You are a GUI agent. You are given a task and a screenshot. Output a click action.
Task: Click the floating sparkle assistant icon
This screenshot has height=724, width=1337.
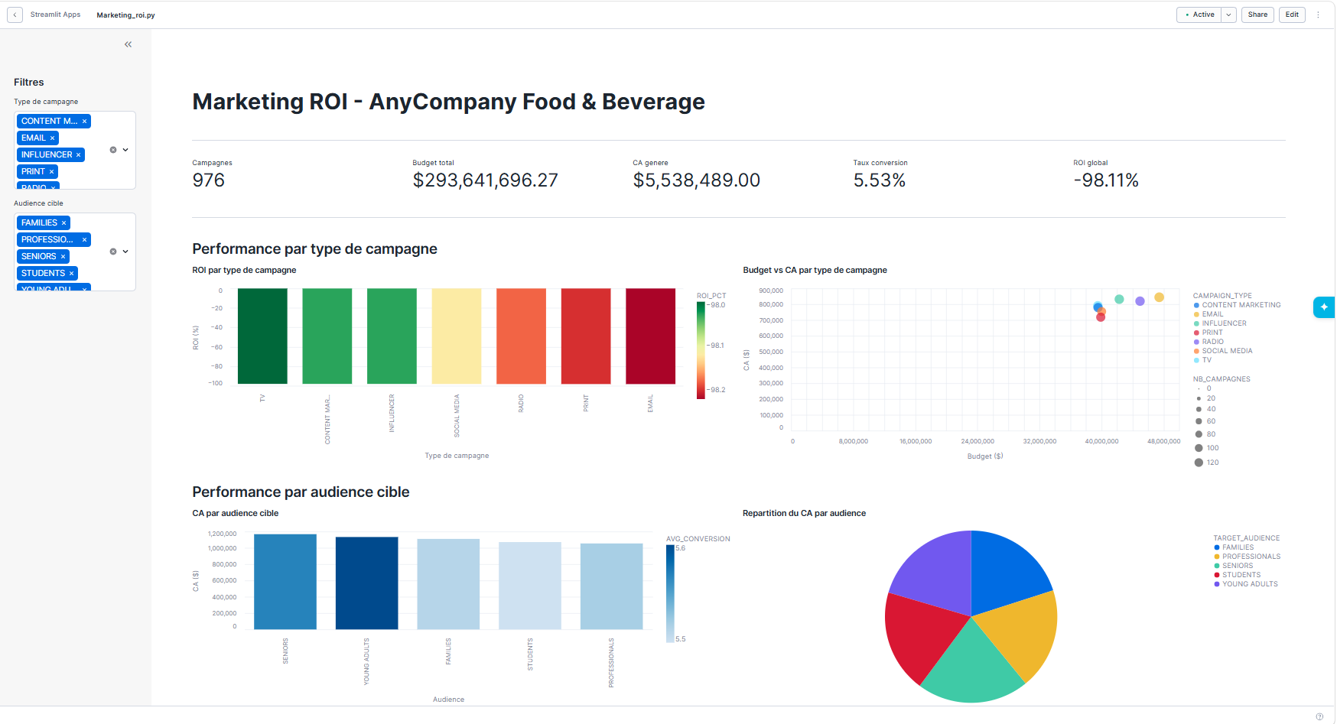(1324, 307)
